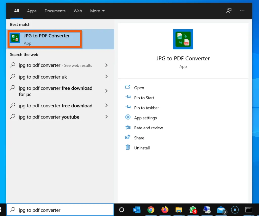Image resolution: width=259 pixels, height=216 pixels.
Task: Click the Open link for the app
Action: [x=139, y=88]
